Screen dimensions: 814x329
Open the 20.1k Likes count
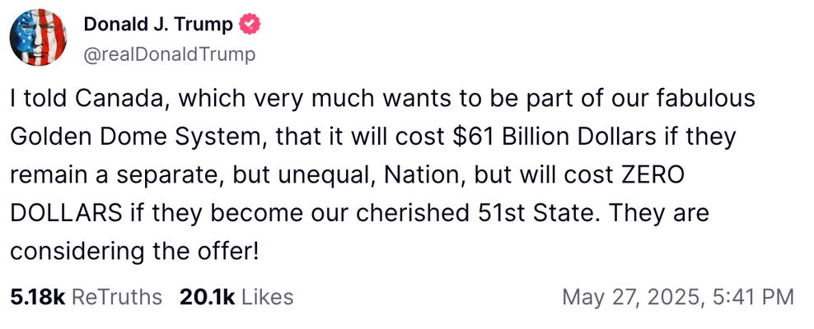click(201, 296)
